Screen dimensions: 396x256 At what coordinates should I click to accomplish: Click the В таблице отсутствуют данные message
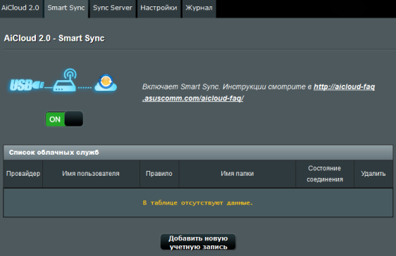(x=198, y=203)
